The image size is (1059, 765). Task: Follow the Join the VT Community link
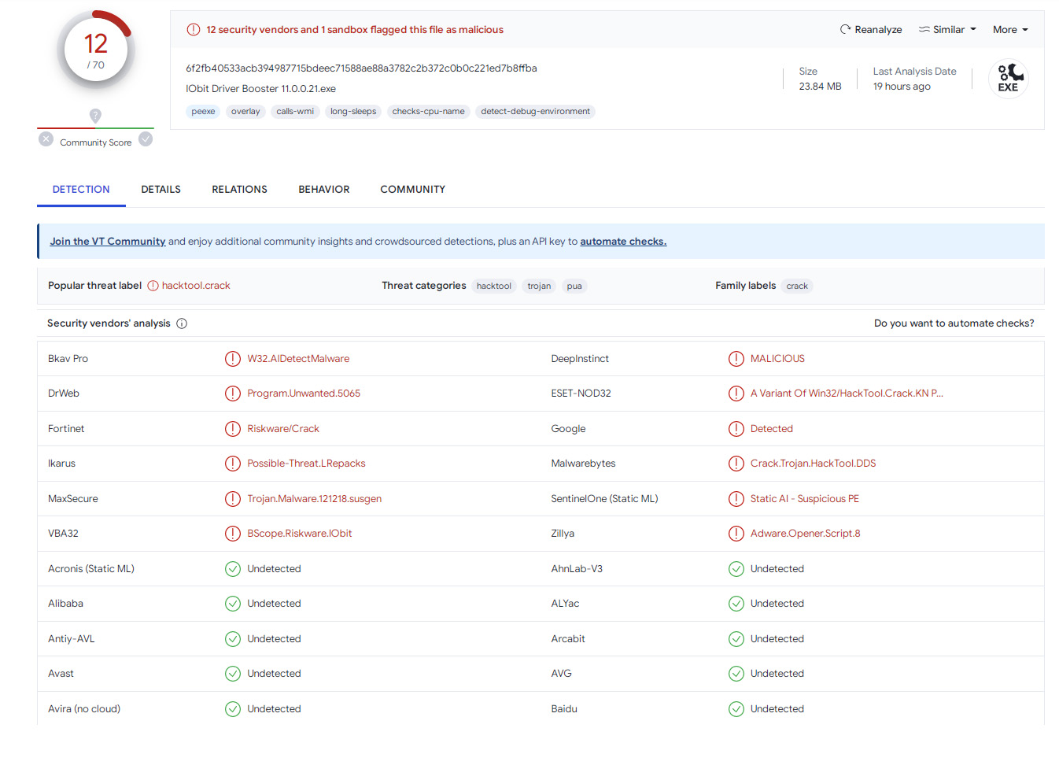point(108,242)
